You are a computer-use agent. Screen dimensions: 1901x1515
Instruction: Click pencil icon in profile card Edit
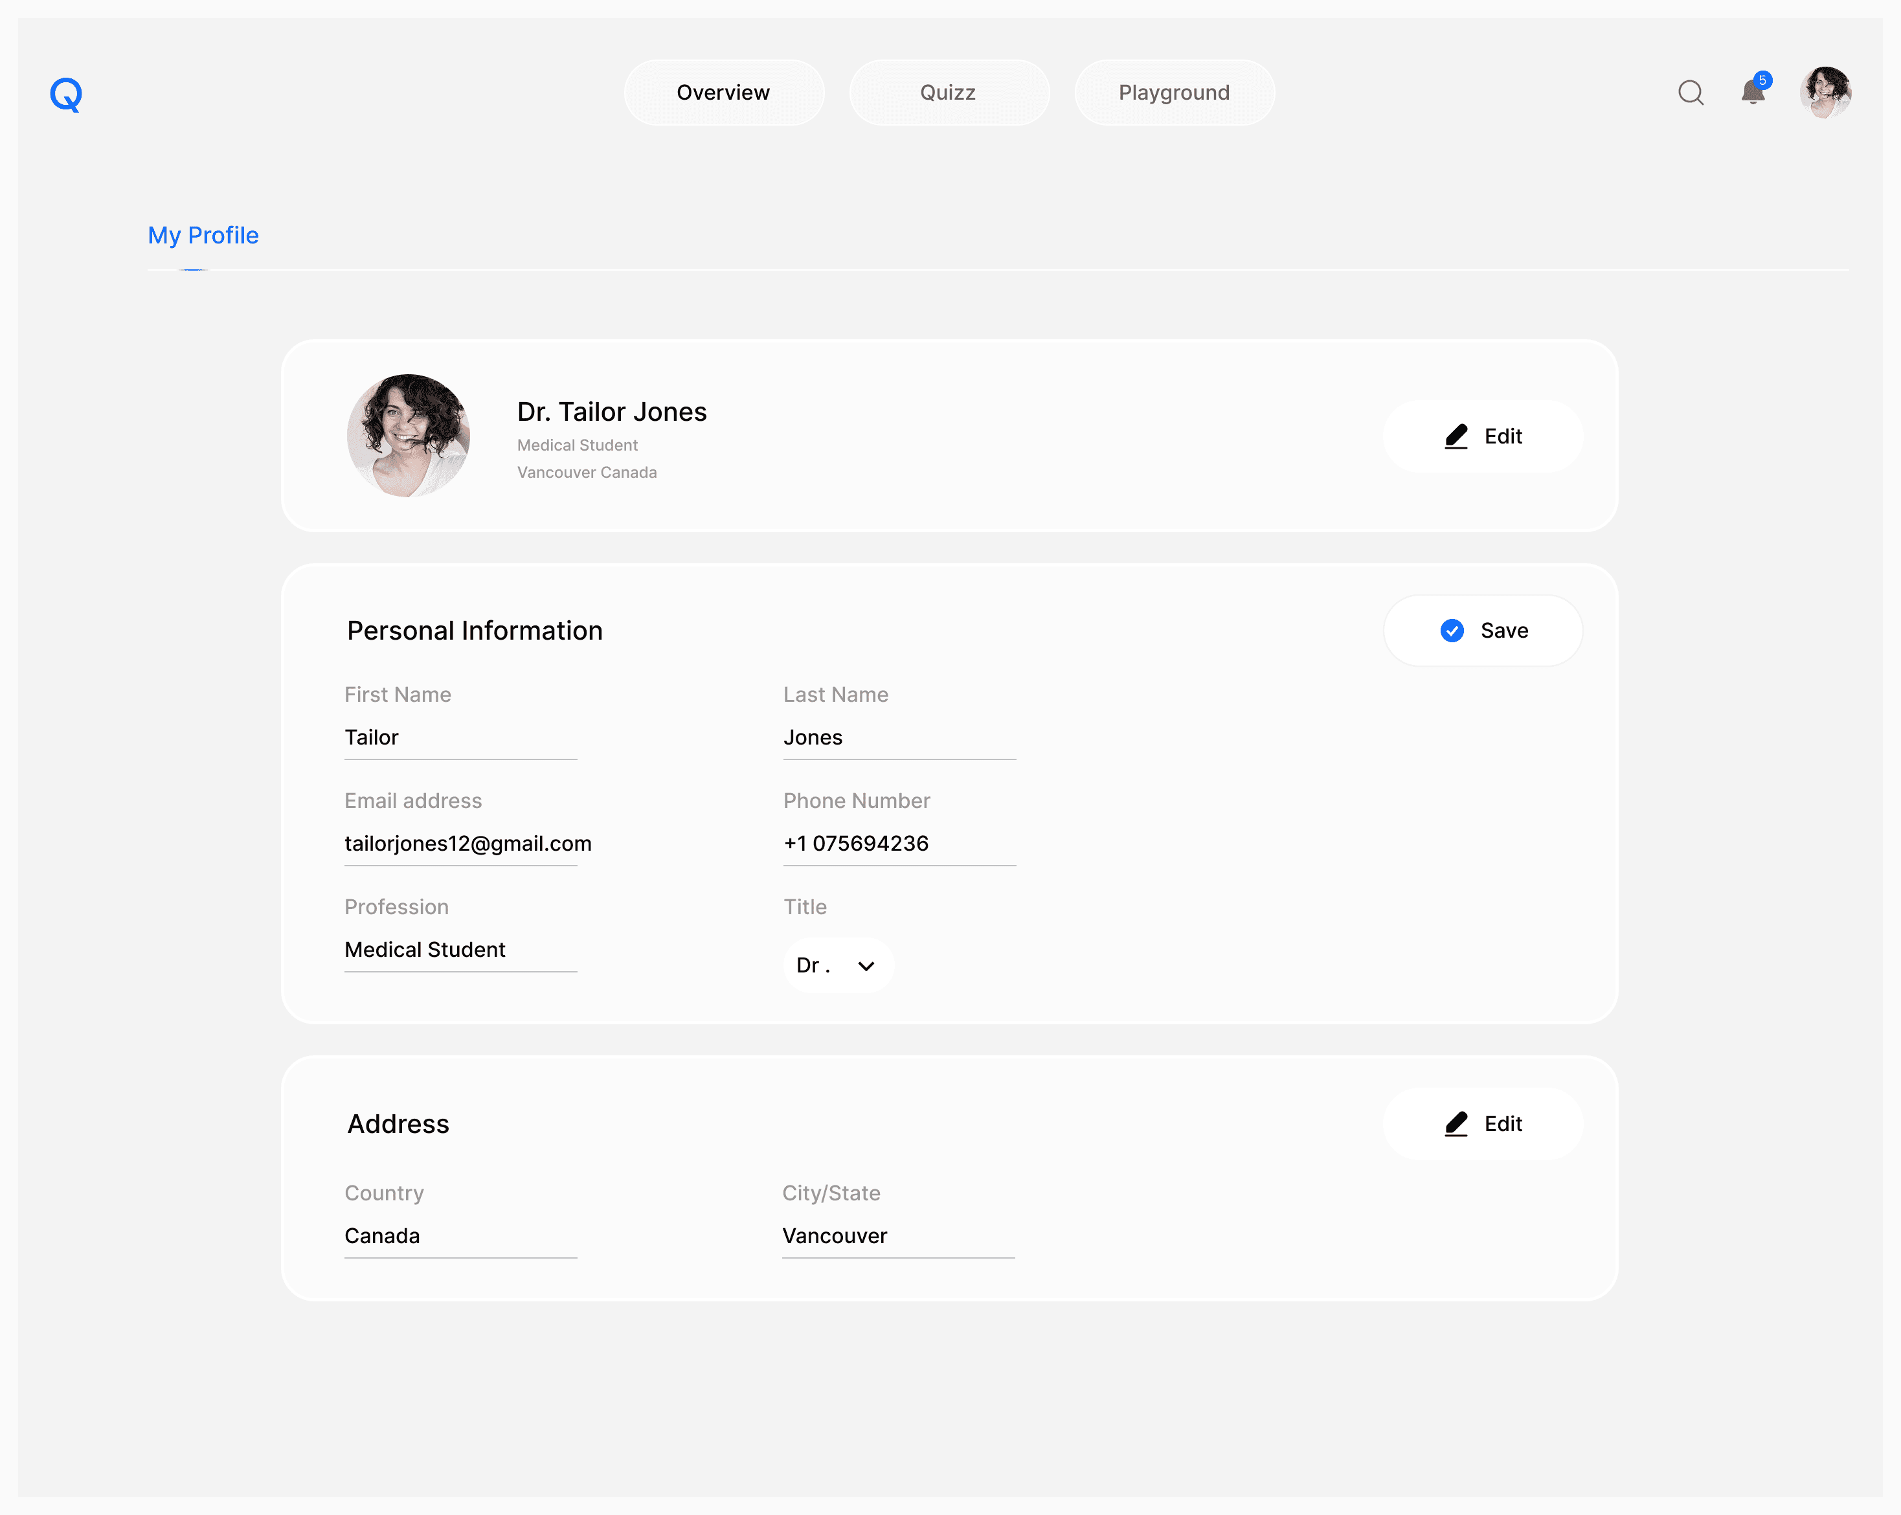click(x=1456, y=436)
